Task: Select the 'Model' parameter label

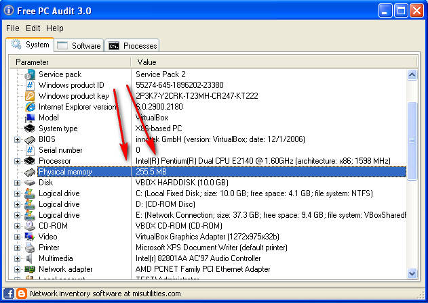Action: pyautogui.click(x=49, y=118)
